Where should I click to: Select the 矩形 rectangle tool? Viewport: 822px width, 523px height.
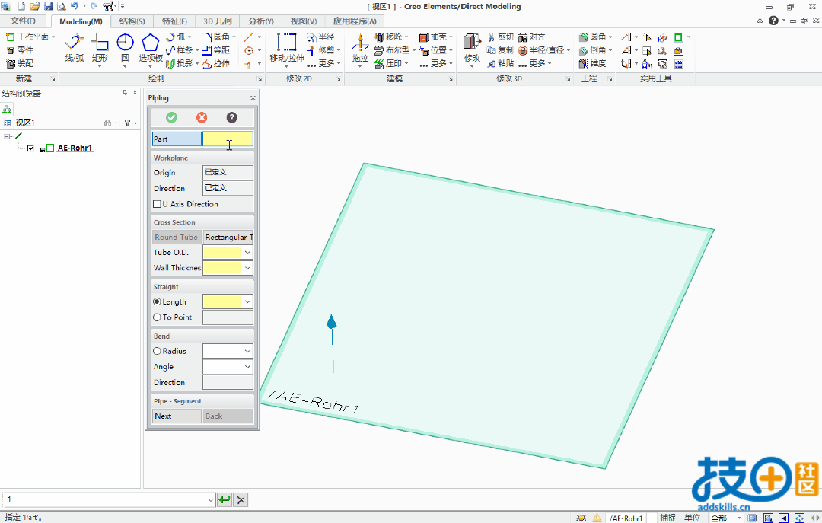click(100, 48)
